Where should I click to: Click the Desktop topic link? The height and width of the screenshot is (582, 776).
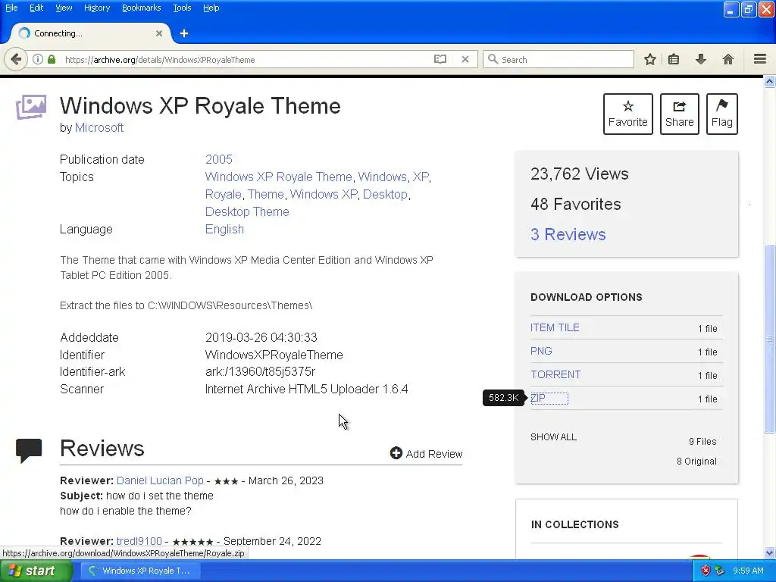[x=385, y=194]
